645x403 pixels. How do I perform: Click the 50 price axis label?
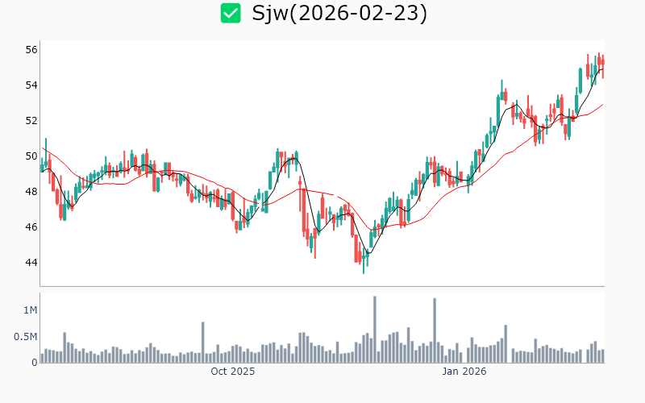coord(31,156)
